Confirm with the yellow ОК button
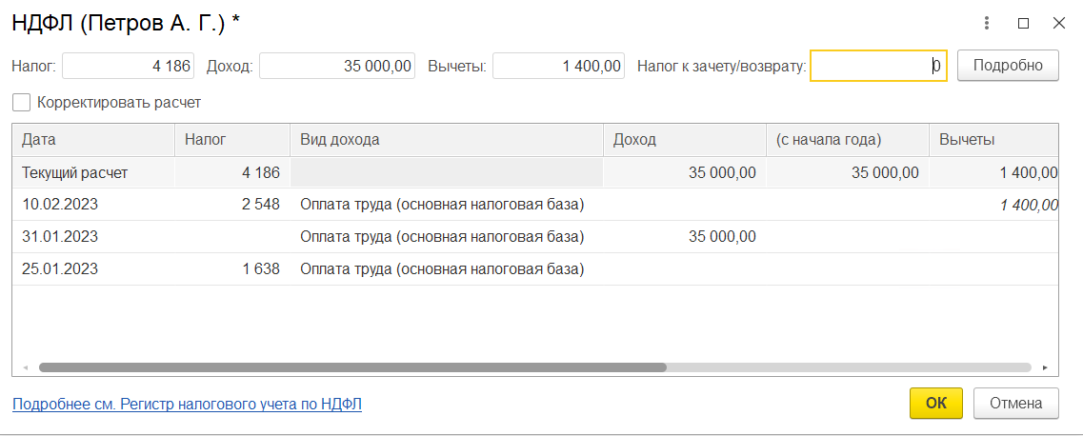The image size is (1083, 436). tap(935, 403)
